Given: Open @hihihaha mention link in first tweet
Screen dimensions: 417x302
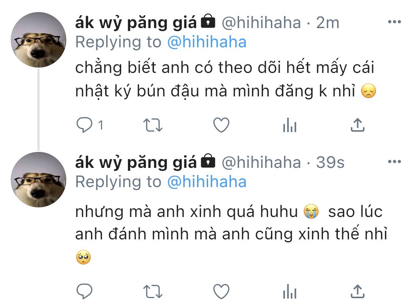Looking at the screenshot, I should point(207,42).
